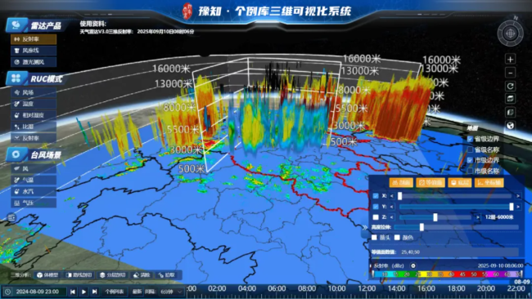Click the 等值面 isosurface button

tap(431, 182)
